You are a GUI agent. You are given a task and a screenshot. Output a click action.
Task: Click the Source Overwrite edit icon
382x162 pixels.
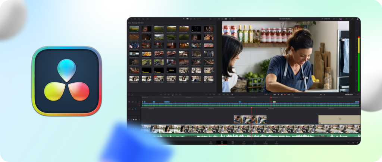pos(180,95)
